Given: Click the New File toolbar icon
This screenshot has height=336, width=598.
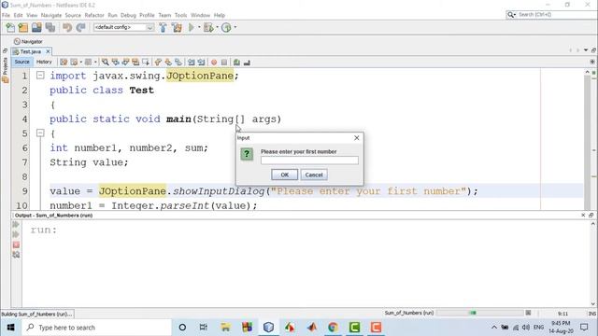Looking at the screenshot, I should [10, 27].
